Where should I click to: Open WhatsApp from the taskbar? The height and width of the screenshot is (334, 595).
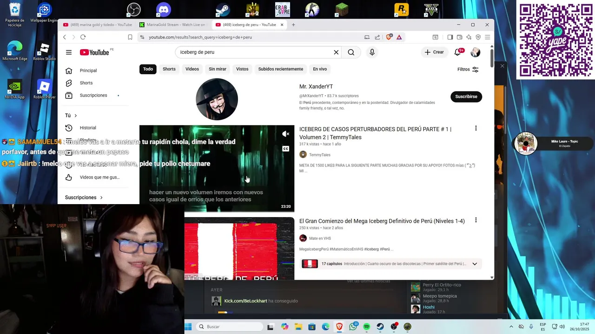coord(353,327)
